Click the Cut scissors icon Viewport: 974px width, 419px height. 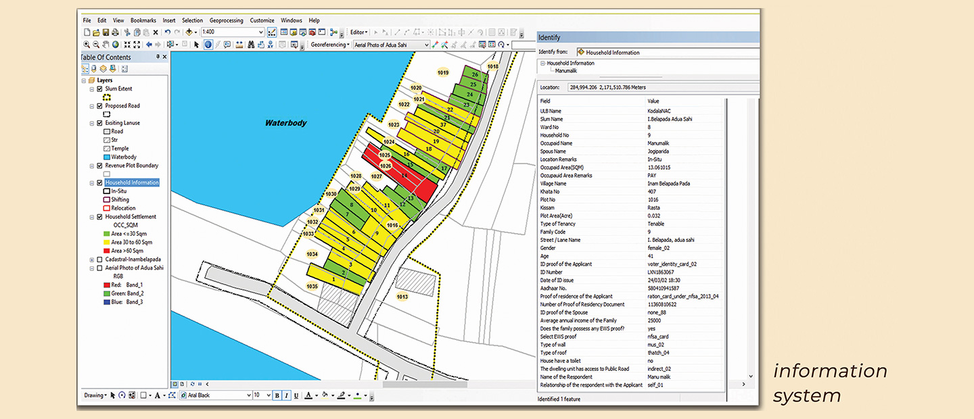(x=127, y=32)
